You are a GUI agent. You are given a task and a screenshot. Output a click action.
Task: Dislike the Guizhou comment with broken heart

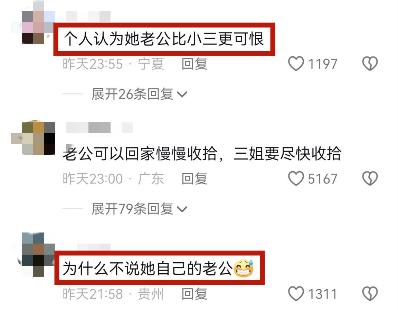click(370, 293)
